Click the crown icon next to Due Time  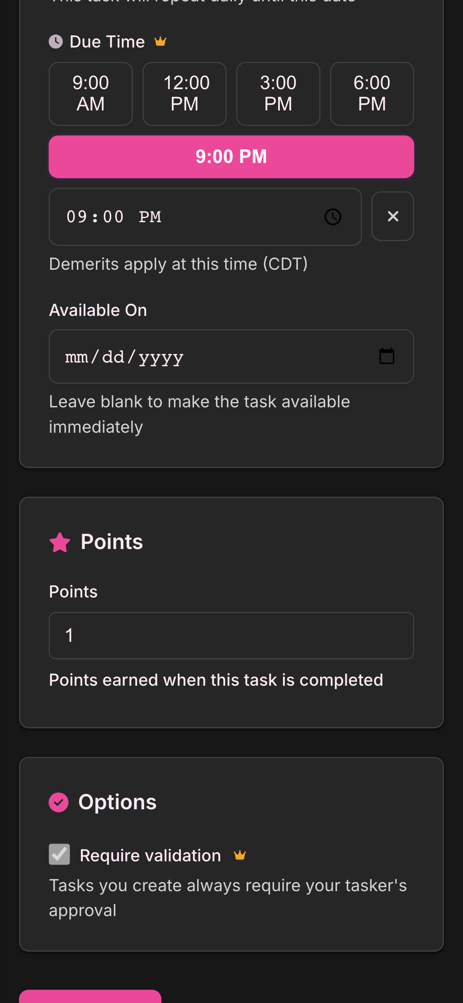[161, 41]
